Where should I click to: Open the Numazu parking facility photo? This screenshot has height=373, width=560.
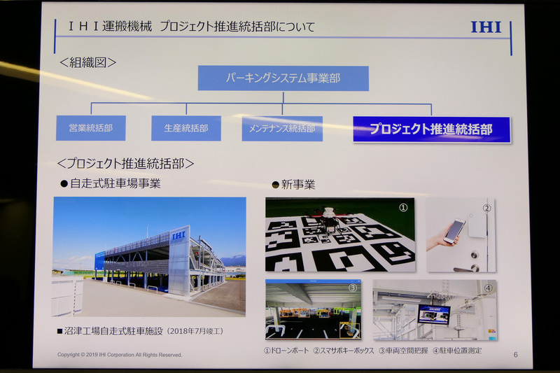point(149,256)
